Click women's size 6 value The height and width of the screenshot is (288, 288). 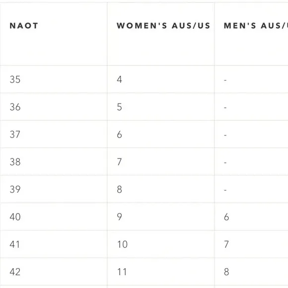point(119,135)
